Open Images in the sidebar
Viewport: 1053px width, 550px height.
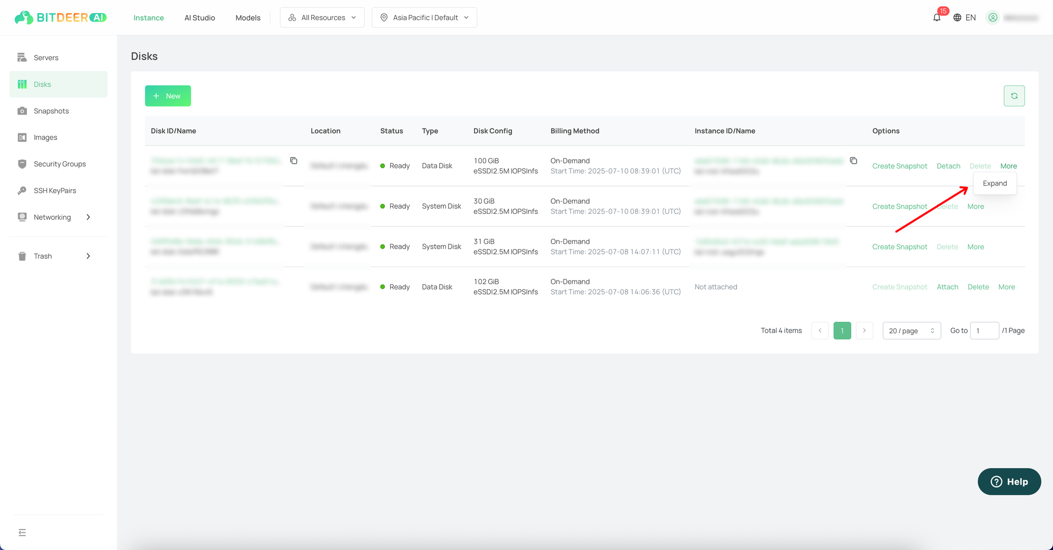[x=58, y=137]
